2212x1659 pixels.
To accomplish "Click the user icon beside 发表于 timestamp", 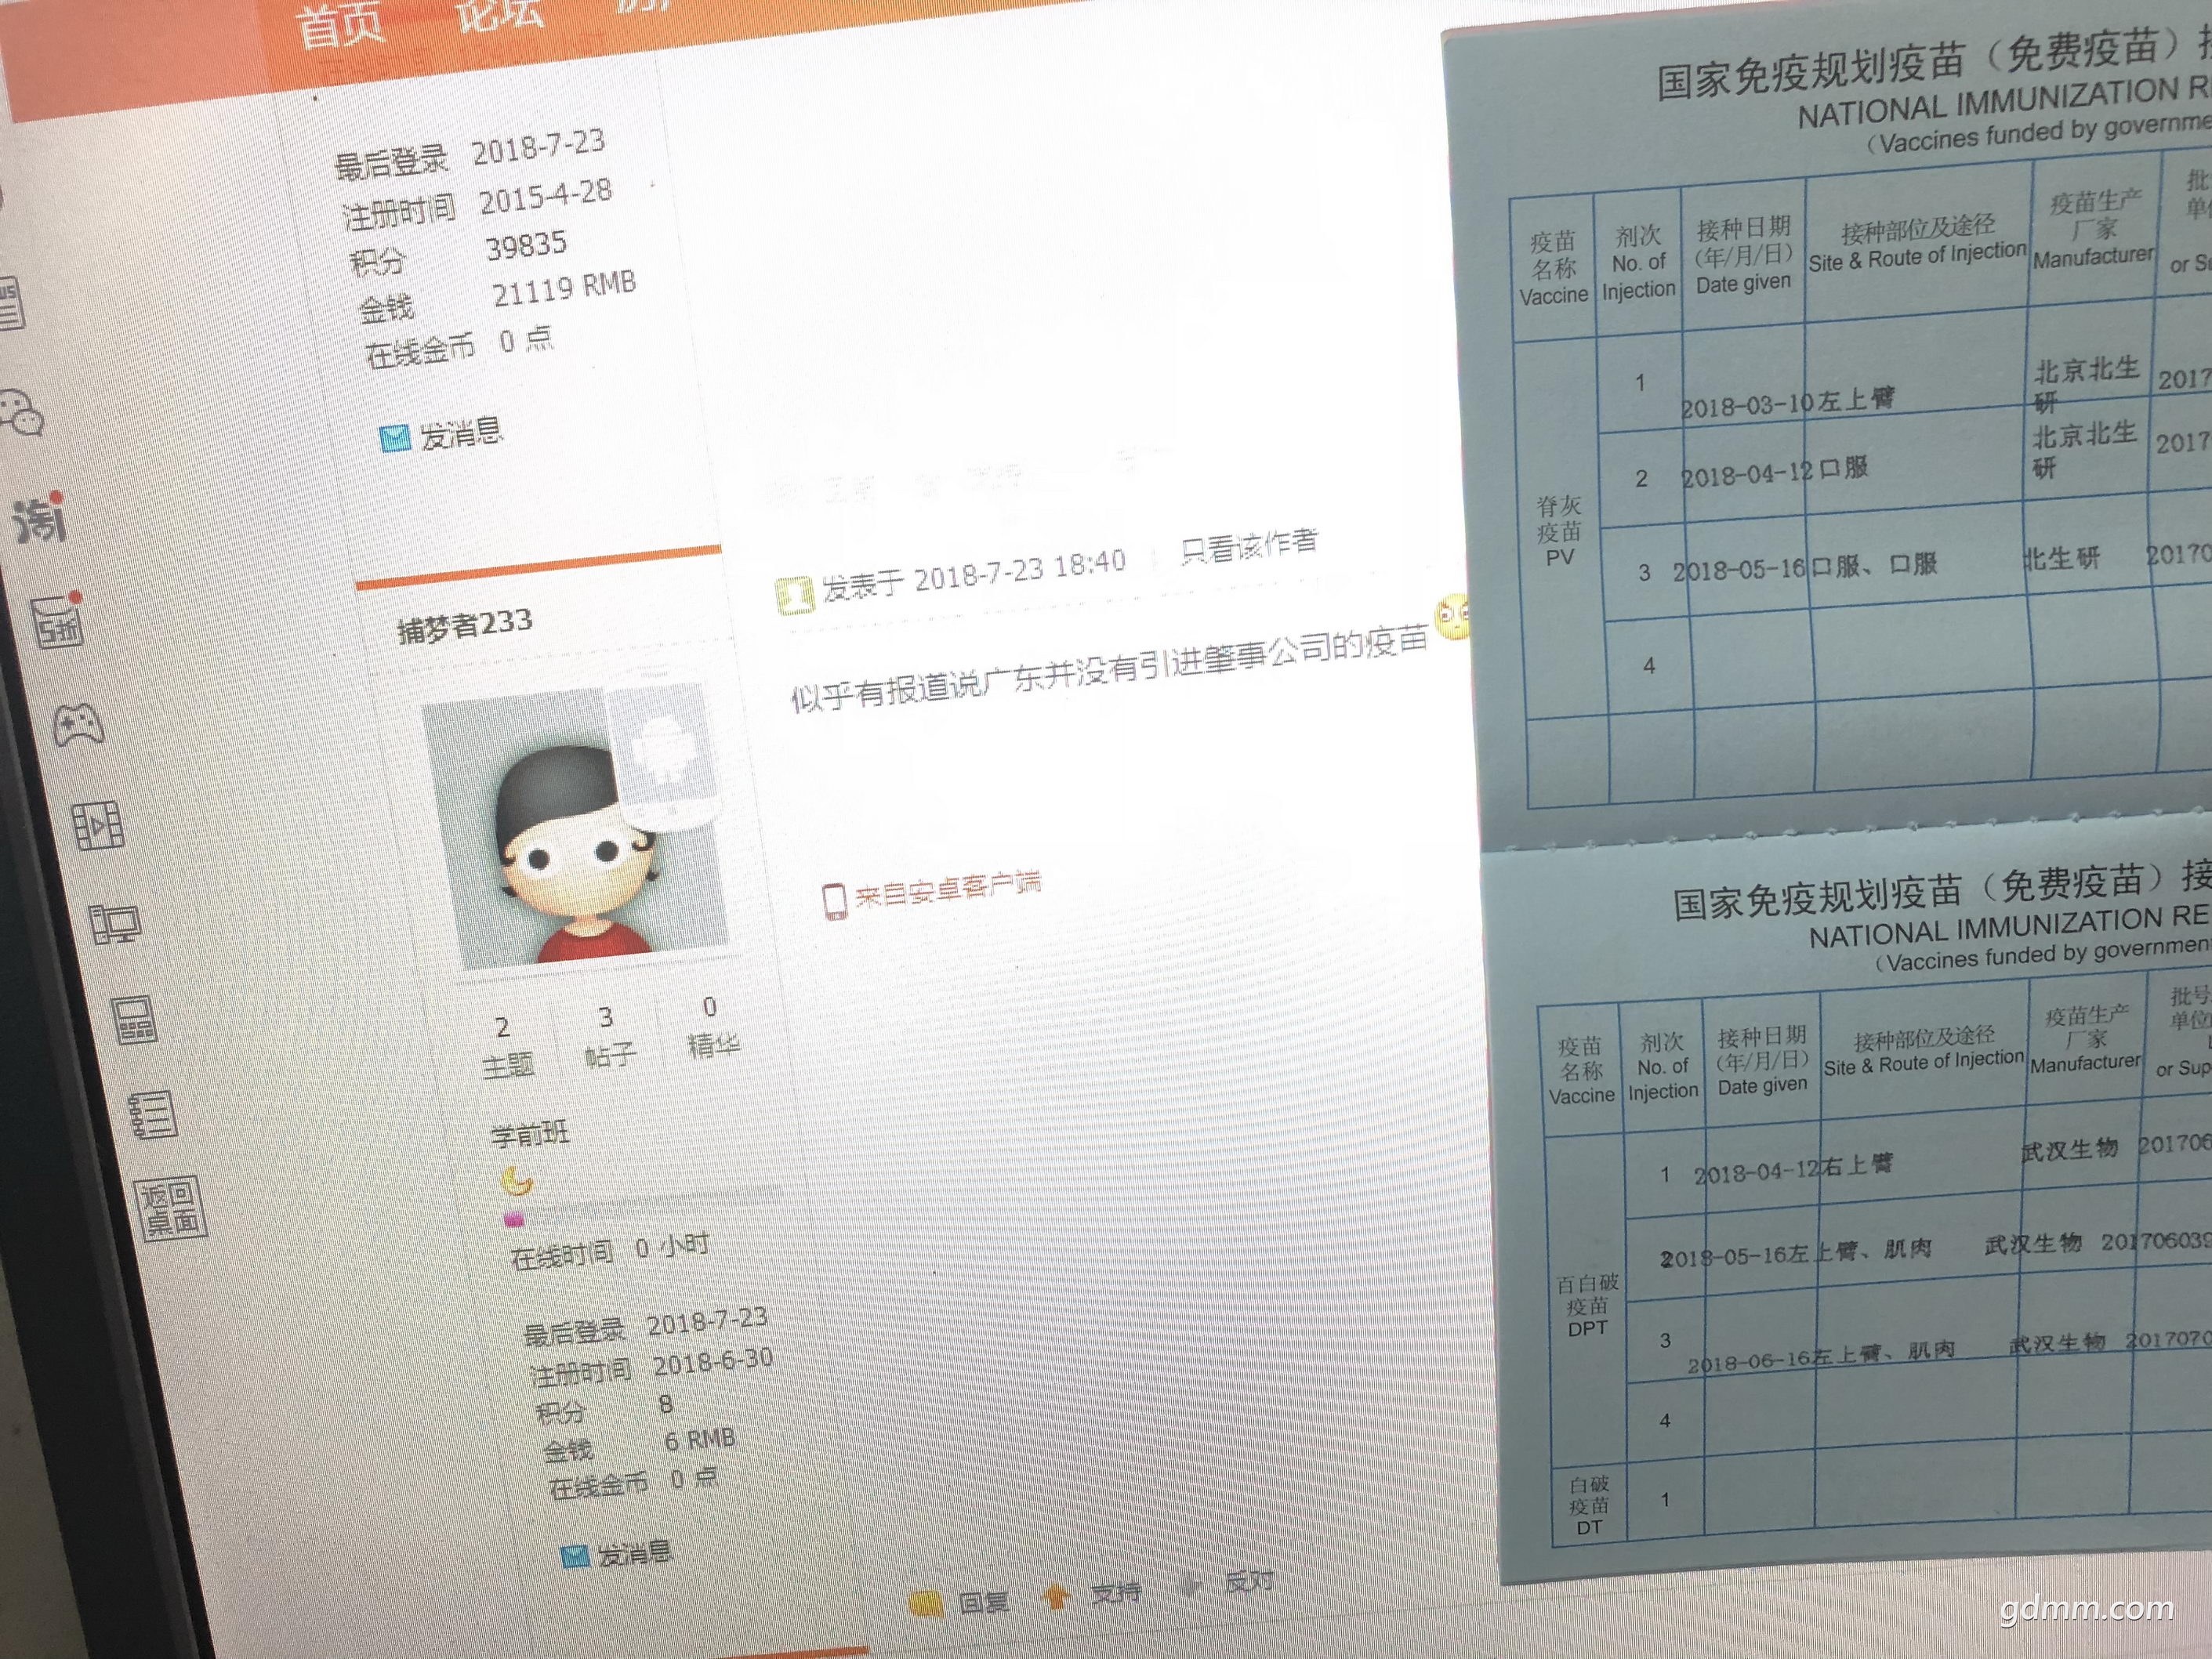I will pos(796,596).
